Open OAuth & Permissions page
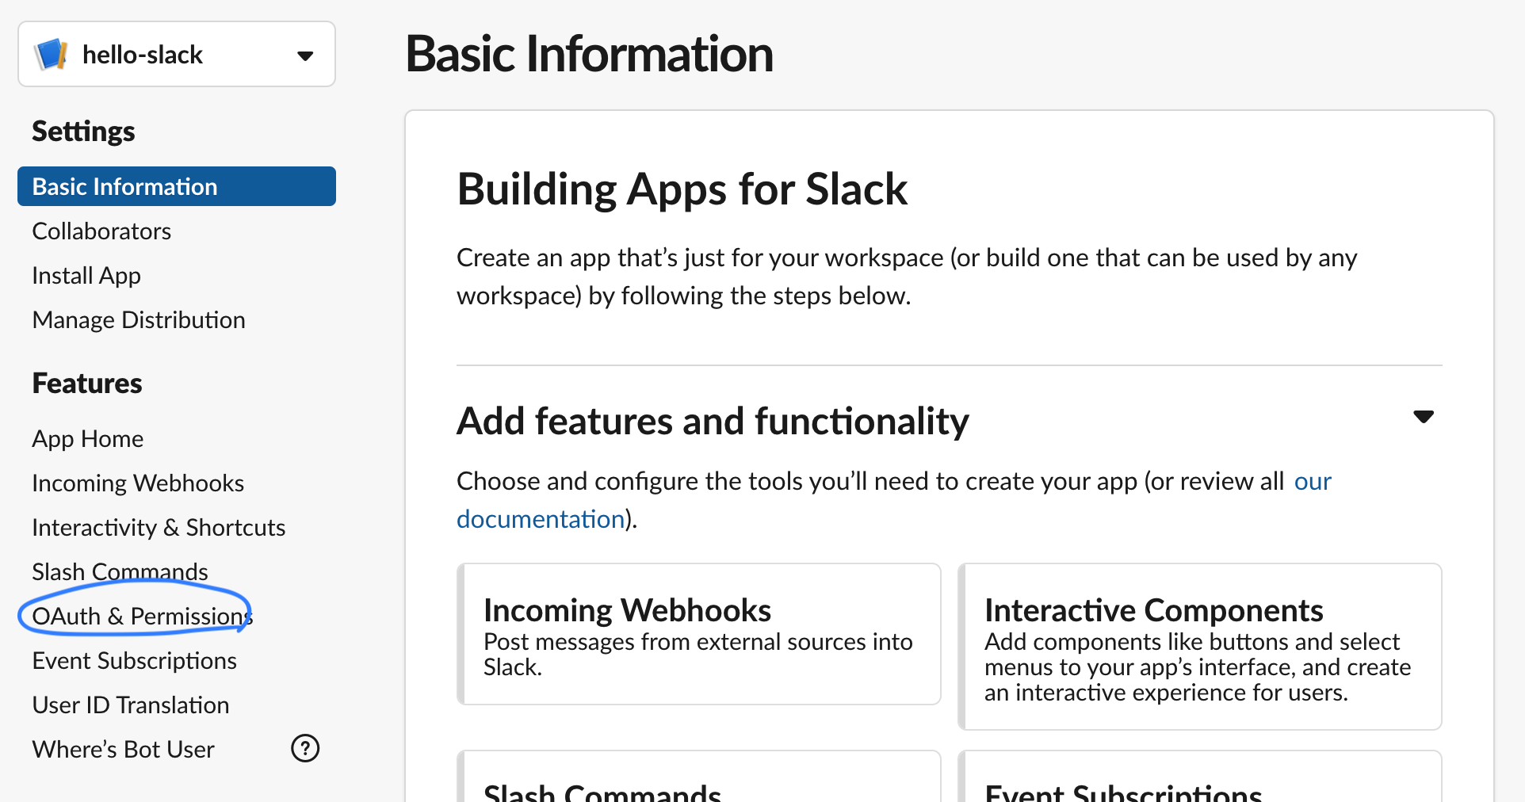 point(142,616)
